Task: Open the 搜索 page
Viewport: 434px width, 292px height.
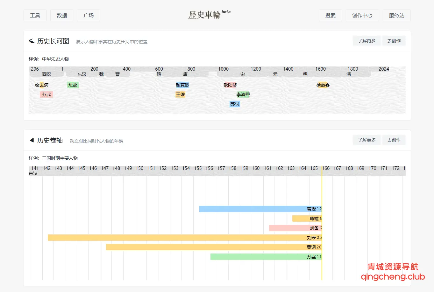Action: (x=330, y=15)
